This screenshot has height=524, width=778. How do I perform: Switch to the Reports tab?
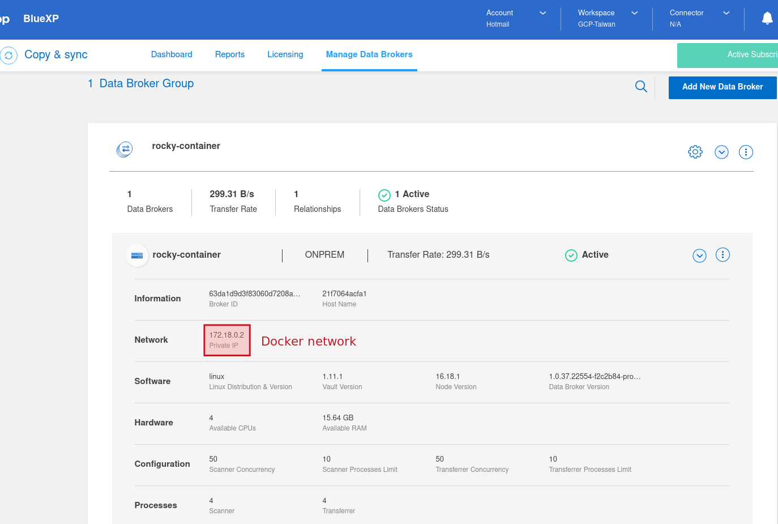(230, 54)
